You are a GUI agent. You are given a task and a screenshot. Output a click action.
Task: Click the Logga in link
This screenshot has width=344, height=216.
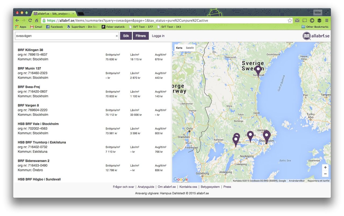pyautogui.click(x=158, y=35)
